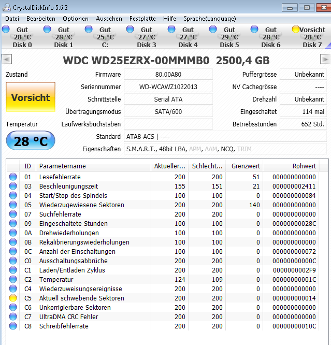
Task: Click status orb of Anzahl der Einschaltungen
Action: [13, 251]
